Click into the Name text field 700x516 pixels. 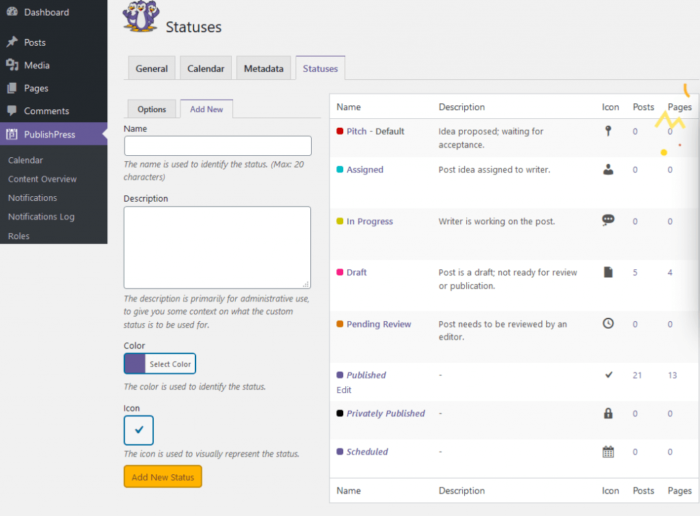[217, 146]
